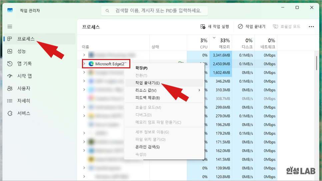Click 작업 끝내기 toolbar button
This screenshot has height=181, width=322.
pyautogui.click(x=252, y=27)
